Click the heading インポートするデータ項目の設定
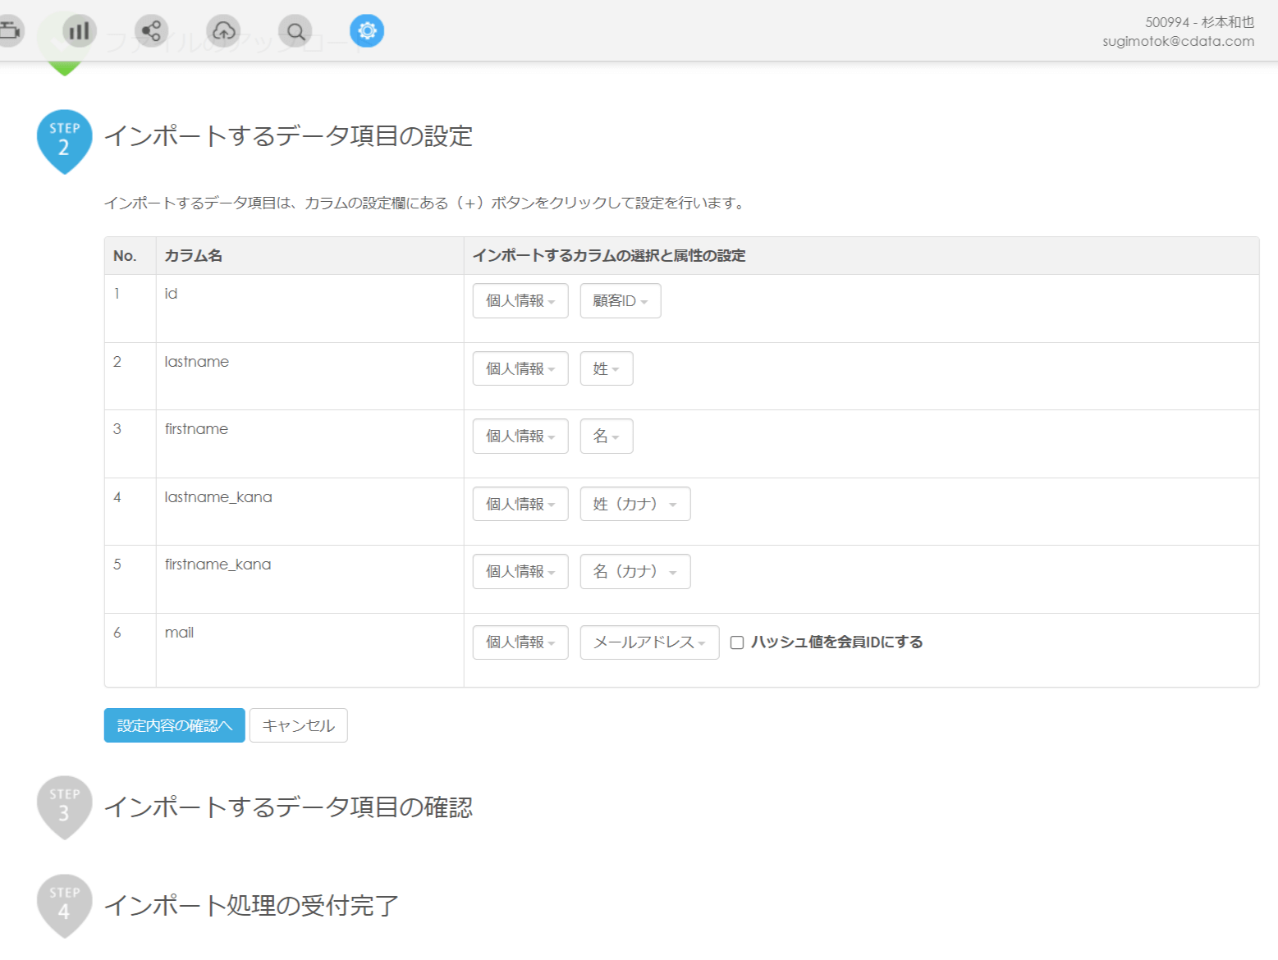Screen dimensions: 1278x960 289,136
